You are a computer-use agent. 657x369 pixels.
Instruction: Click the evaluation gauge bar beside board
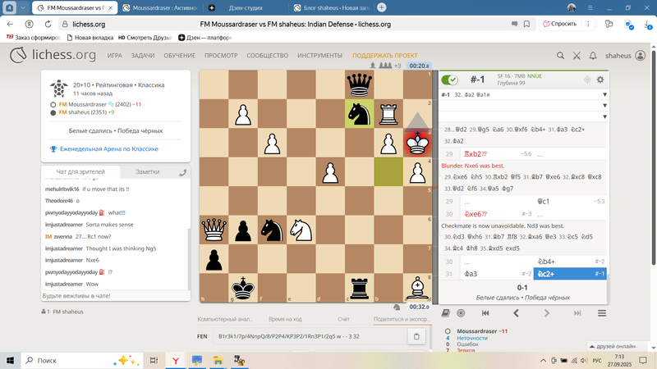[435, 186]
